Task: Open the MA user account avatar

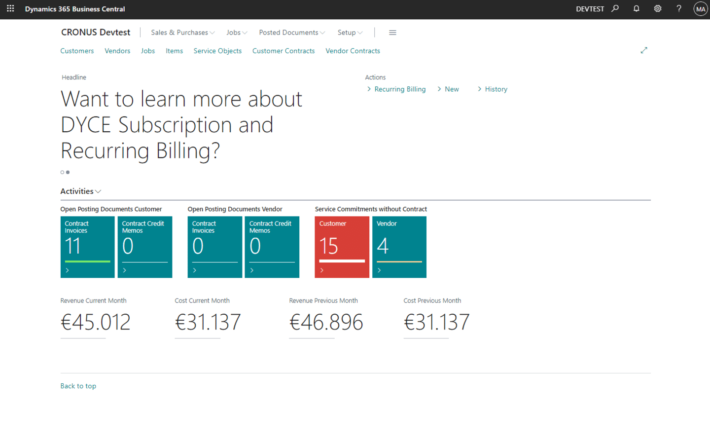Action: (700, 9)
